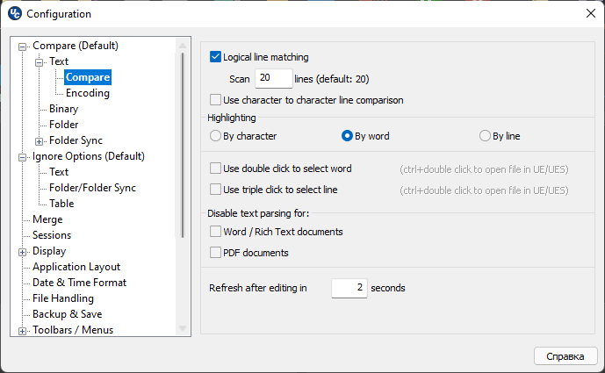Close the Configuration dialog
Image resolution: width=605 pixels, height=373 pixels.
pyautogui.click(x=590, y=13)
